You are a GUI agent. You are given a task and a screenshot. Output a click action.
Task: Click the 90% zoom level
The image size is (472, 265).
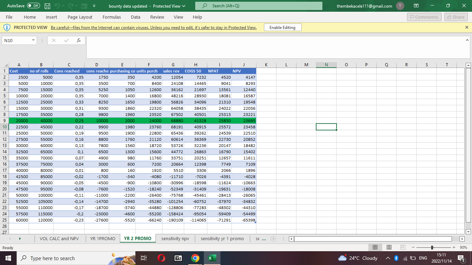click(x=463, y=247)
